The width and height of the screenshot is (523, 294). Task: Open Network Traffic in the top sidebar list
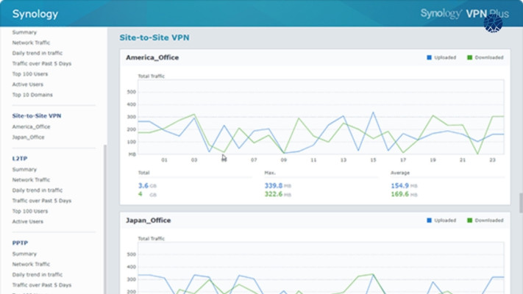(31, 43)
